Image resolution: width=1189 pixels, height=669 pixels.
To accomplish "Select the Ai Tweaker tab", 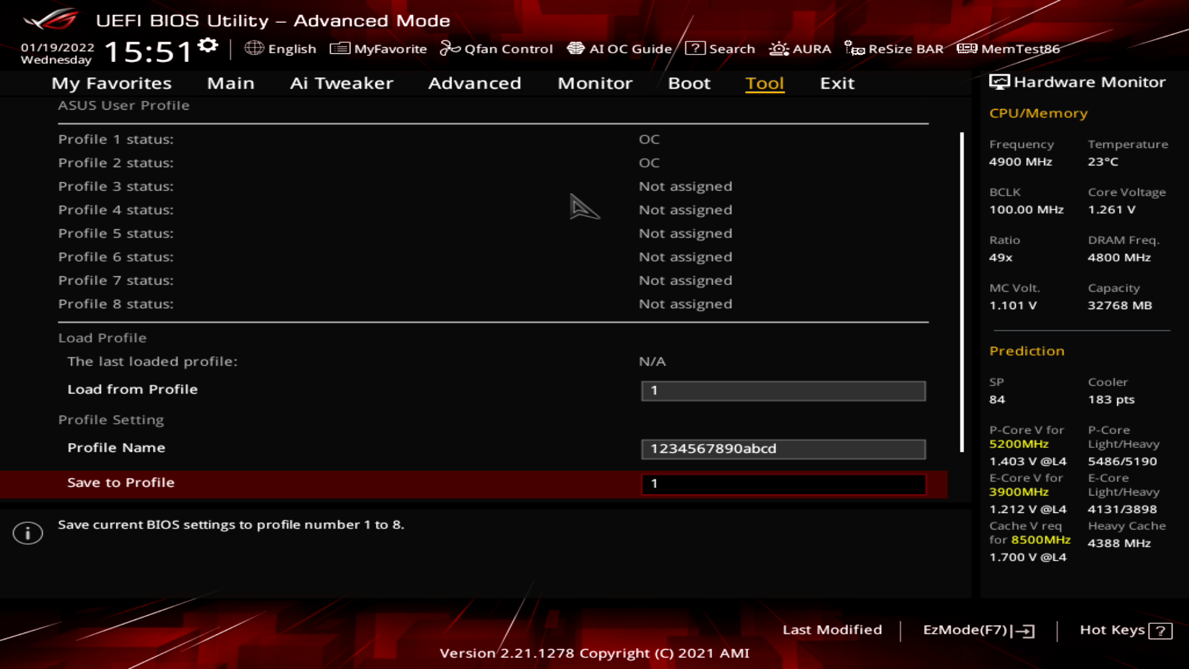I will [341, 82].
